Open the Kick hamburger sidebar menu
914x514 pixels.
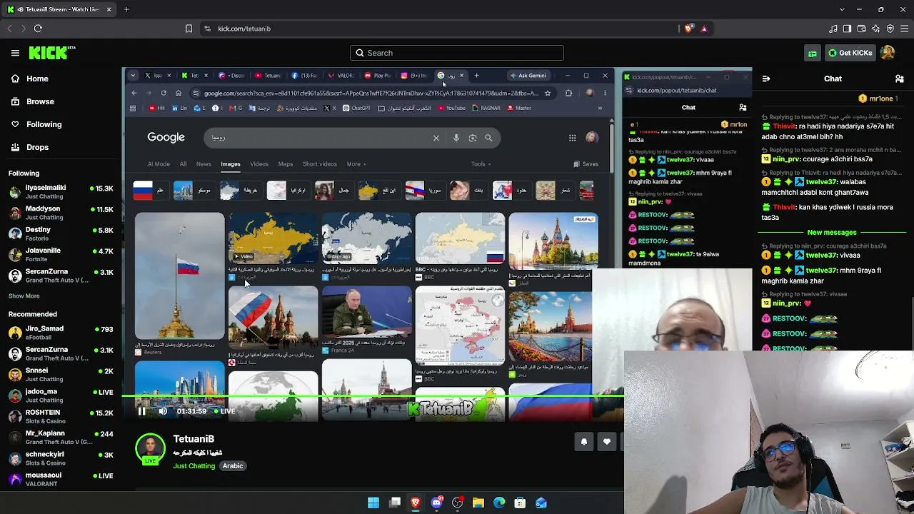[x=15, y=53]
